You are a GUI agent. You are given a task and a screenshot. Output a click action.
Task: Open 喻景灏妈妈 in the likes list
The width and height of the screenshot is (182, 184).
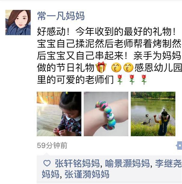point(127,163)
